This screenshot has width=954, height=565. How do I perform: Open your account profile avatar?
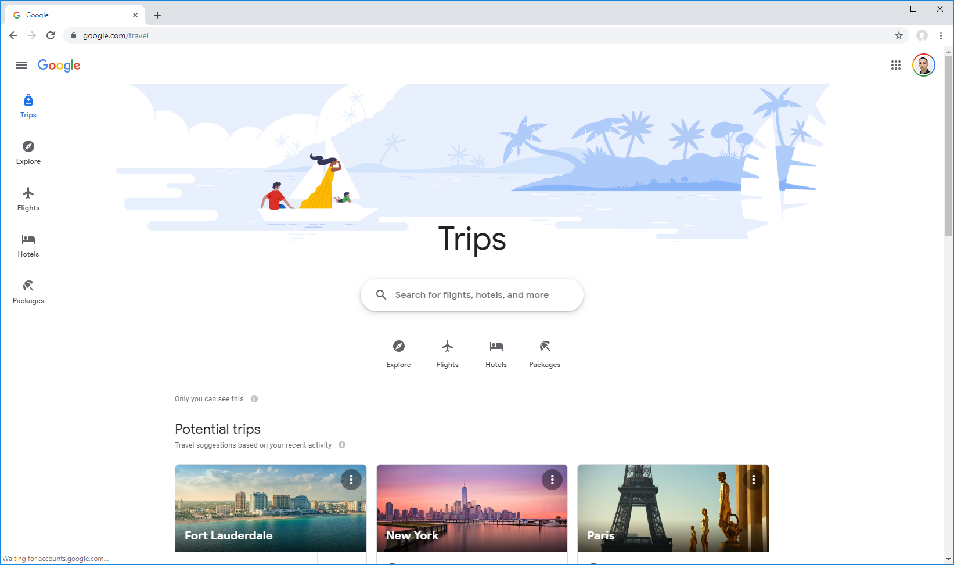[x=923, y=65]
